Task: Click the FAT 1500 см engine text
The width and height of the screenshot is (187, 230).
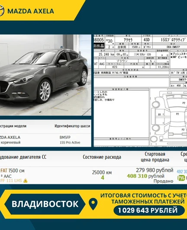Action: [x=13, y=171]
